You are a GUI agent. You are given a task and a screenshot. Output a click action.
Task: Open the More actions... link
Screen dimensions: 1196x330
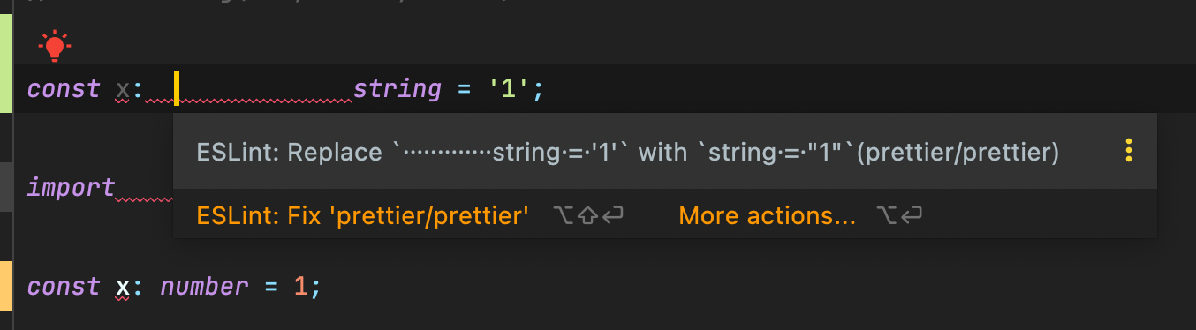point(767,215)
